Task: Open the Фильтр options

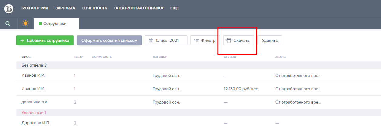Action: tap(205, 40)
